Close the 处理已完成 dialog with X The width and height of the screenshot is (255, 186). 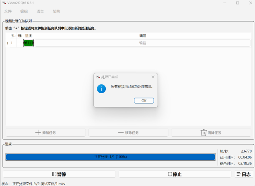(153, 77)
